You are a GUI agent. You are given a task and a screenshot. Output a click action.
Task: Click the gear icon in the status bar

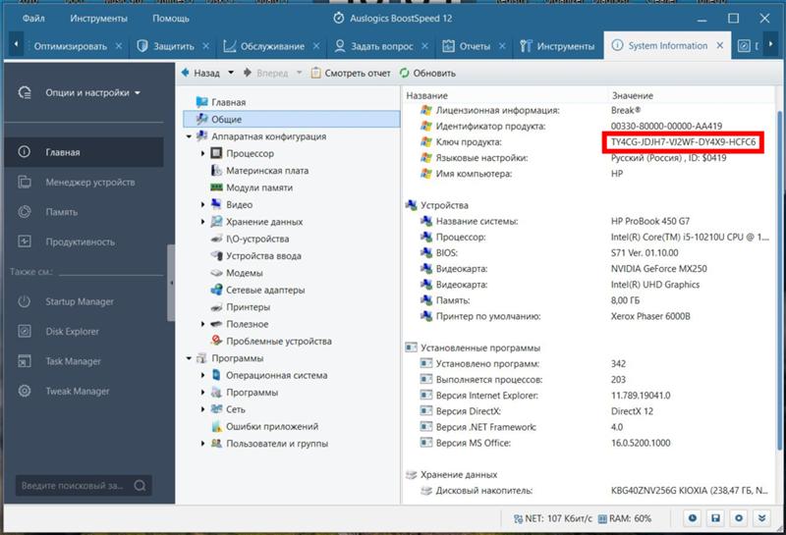(x=739, y=518)
